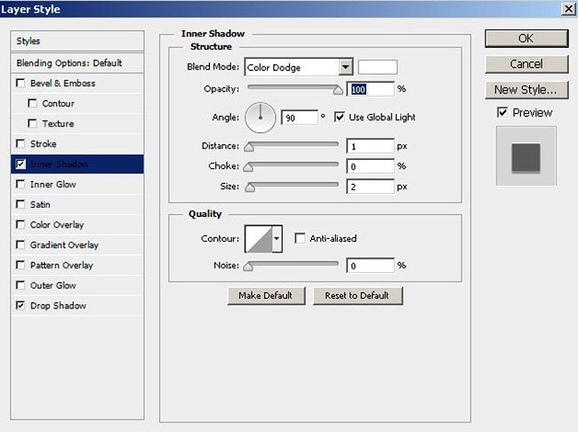Click the Noise slider handle
The height and width of the screenshot is (432, 578).
(248, 266)
